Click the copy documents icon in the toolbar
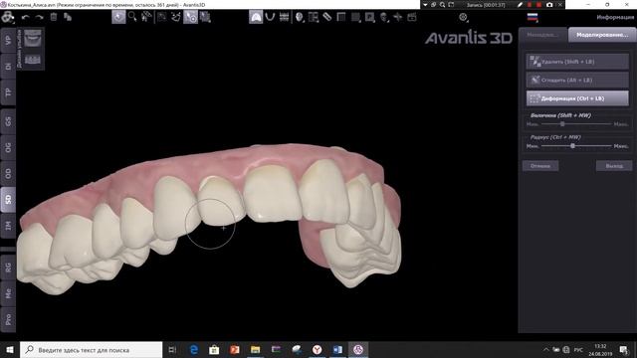The width and height of the screenshot is (637, 358). tap(68, 17)
